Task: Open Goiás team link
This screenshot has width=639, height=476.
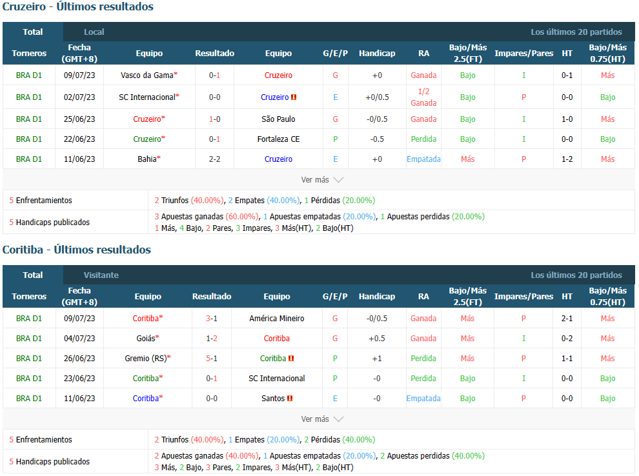Action: (146, 339)
